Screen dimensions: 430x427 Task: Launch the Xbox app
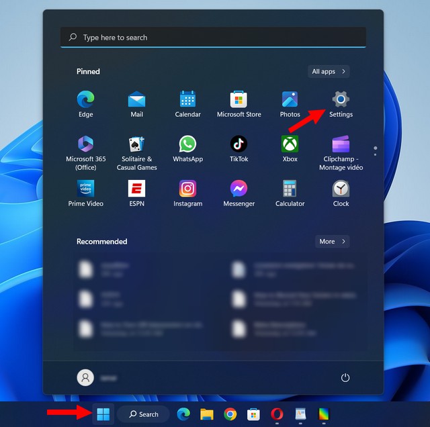pos(290,149)
